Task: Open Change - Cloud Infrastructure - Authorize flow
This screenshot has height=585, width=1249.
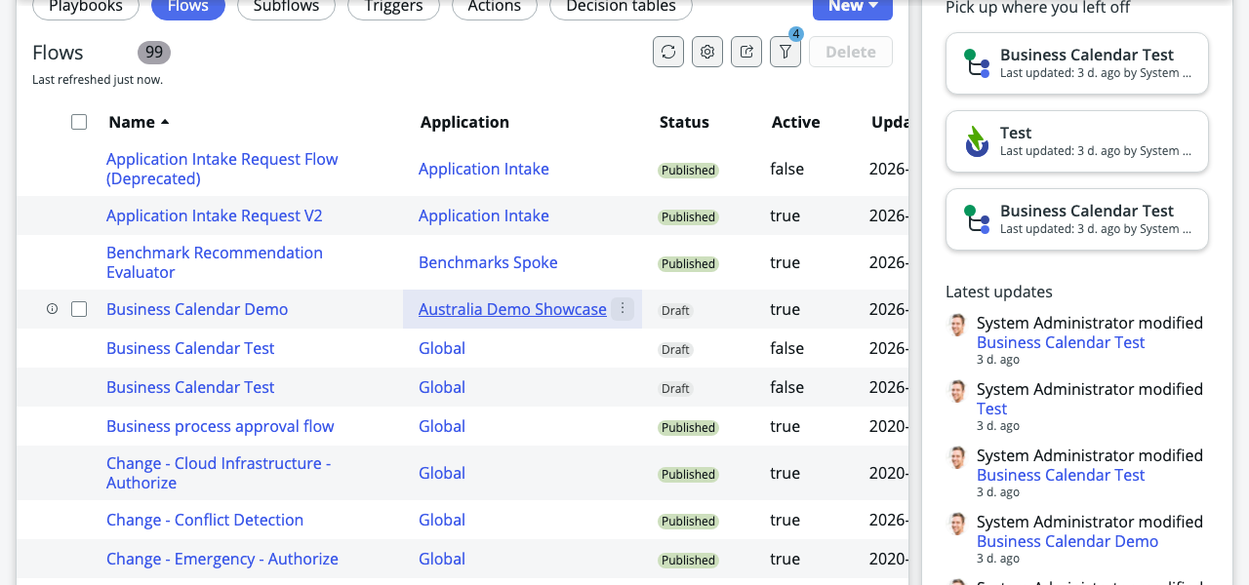Action: pos(219,473)
